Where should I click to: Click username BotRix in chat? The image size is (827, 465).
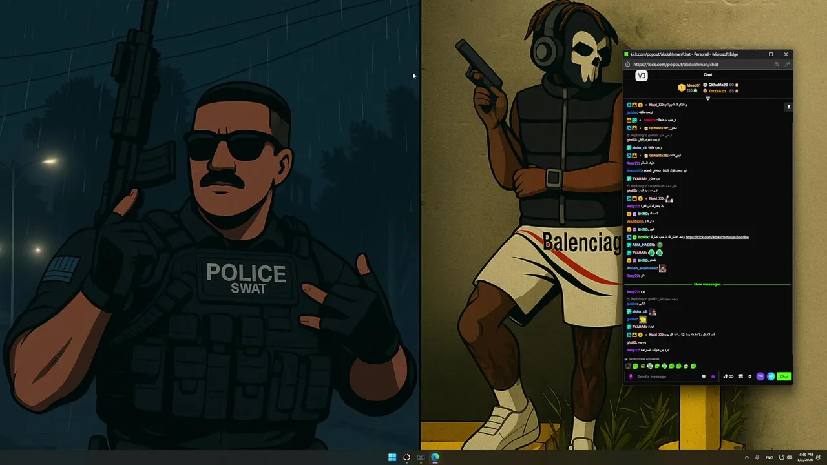644,237
